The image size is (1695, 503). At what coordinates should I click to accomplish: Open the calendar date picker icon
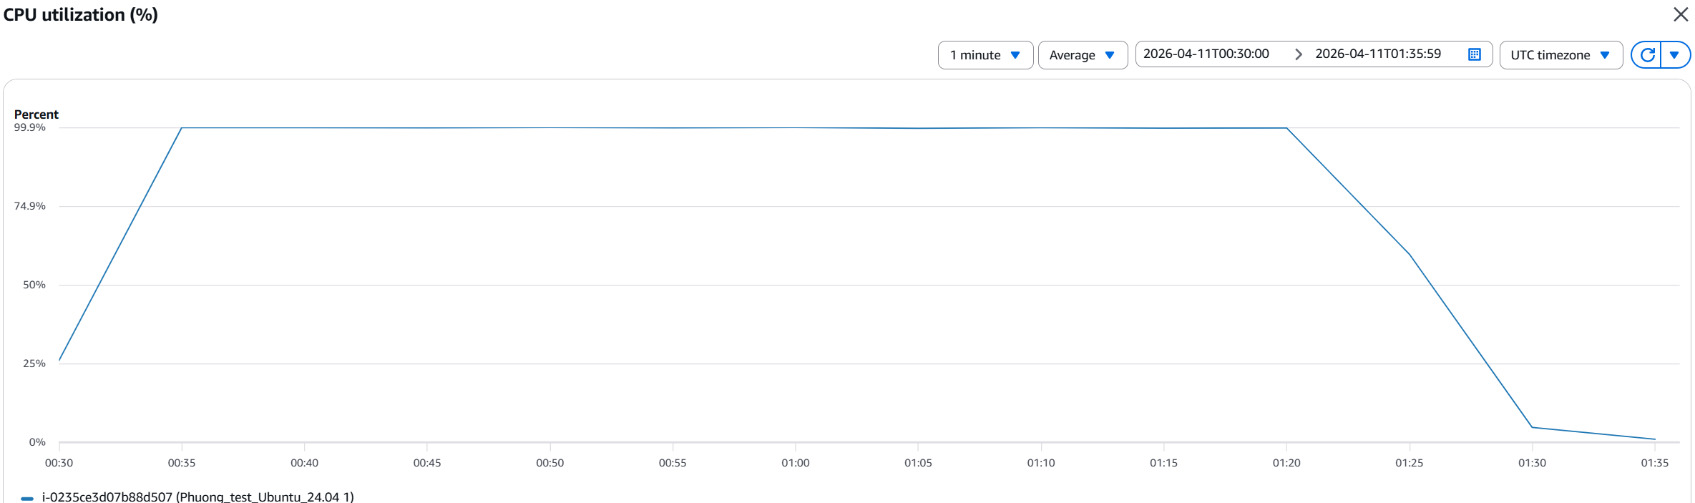click(x=1475, y=54)
